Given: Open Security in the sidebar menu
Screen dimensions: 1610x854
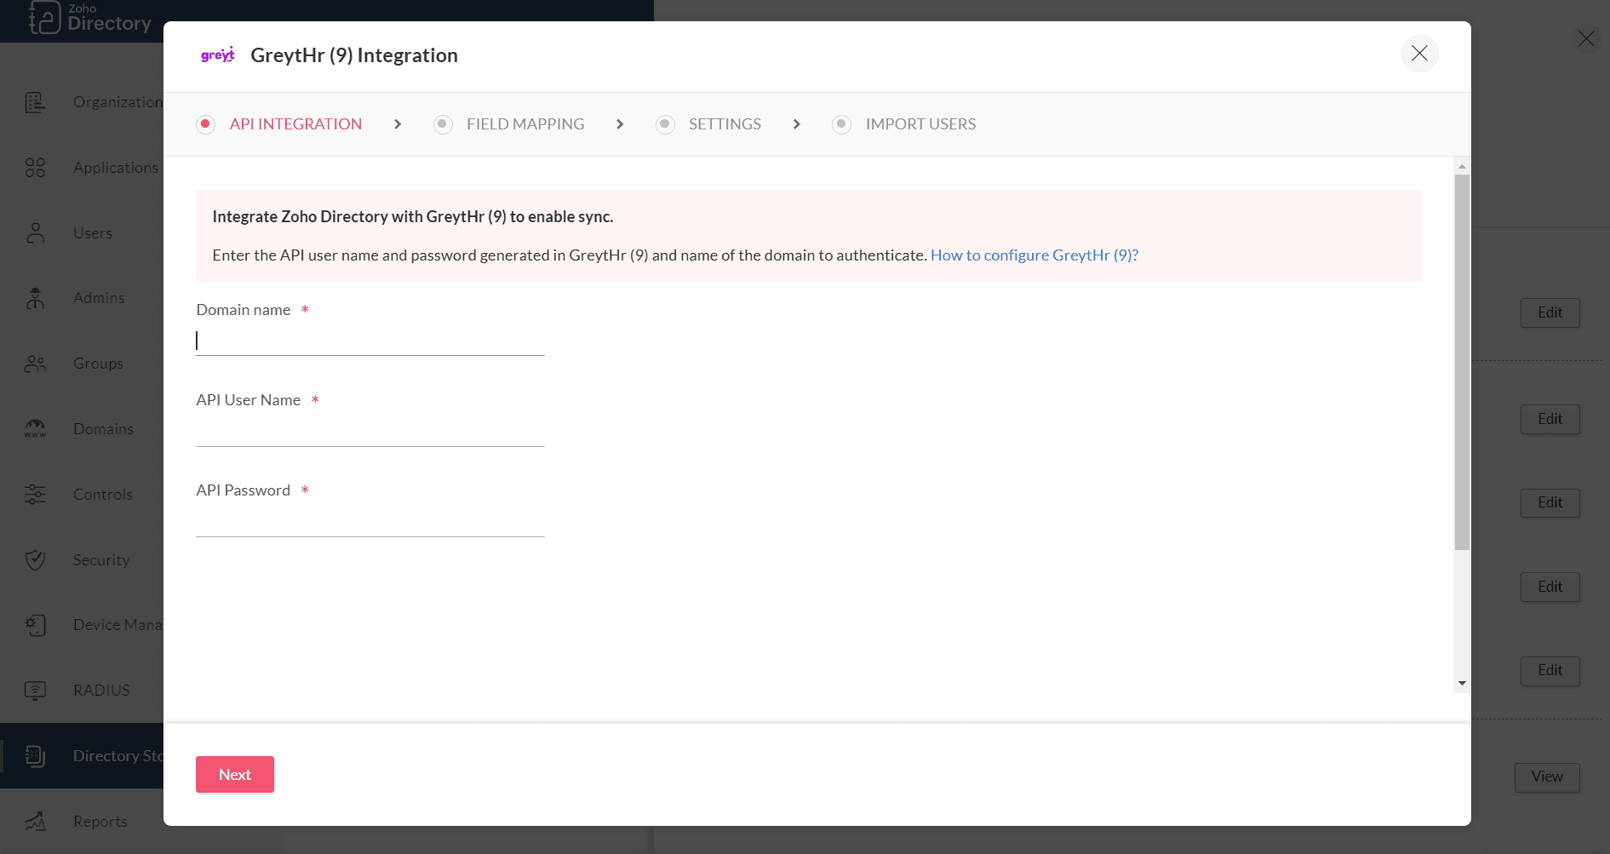Looking at the screenshot, I should pos(101,560).
